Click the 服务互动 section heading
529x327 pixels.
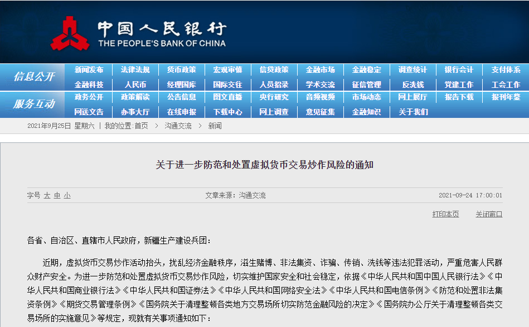[34, 104]
